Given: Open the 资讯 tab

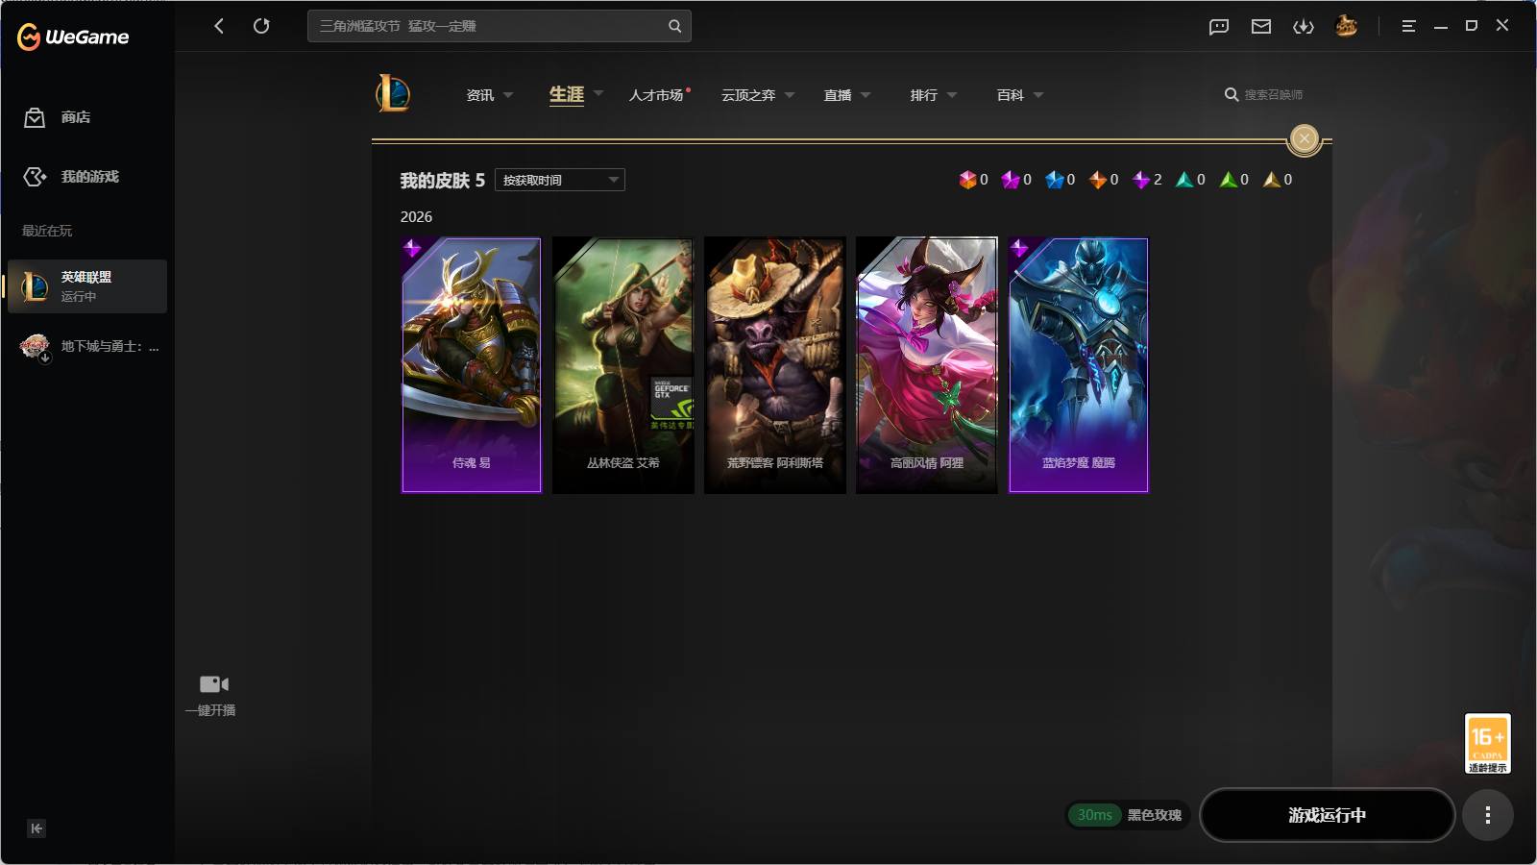Looking at the screenshot, I should (480, 95).
